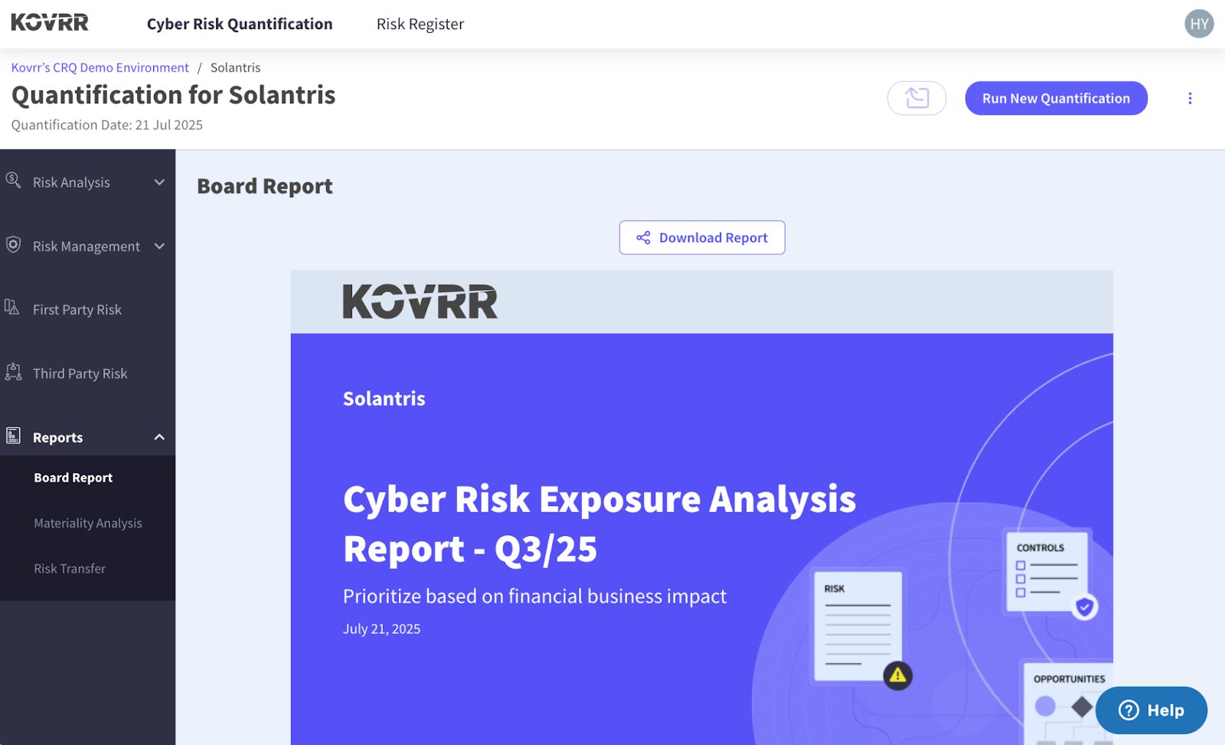This screenshot has width=1225, height=745.
Task: Open the HY user avatar menu
Action: coord(1199,24)
